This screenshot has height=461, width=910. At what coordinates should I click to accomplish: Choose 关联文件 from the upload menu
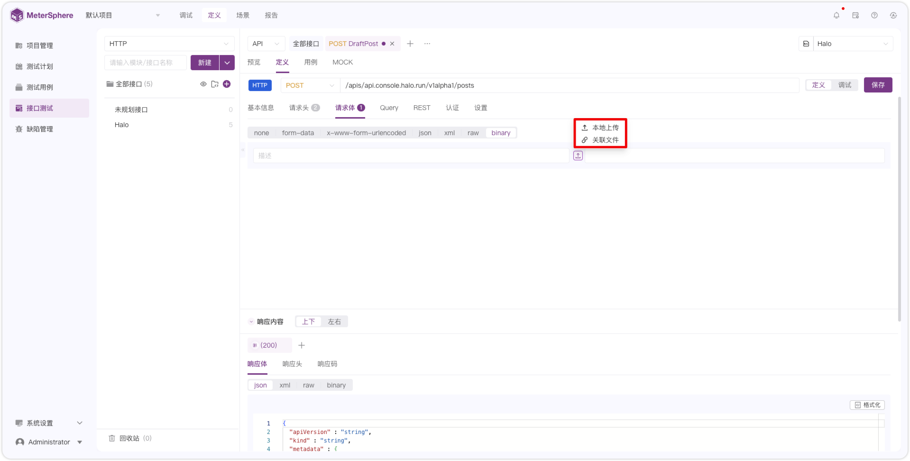pos(600,140)
